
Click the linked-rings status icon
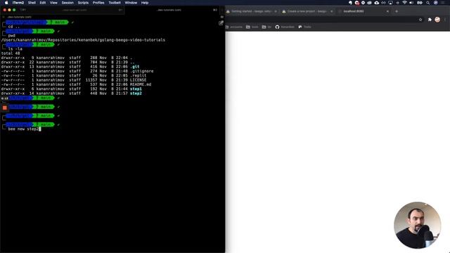pos(383,3)
